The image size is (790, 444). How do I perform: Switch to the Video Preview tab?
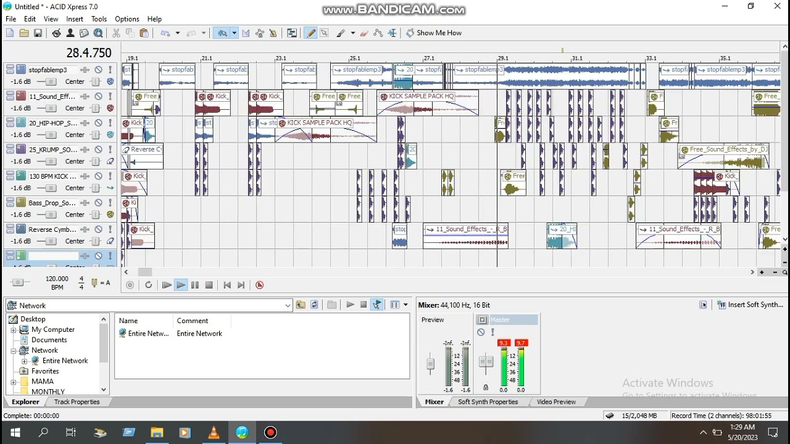click(556, 402)
